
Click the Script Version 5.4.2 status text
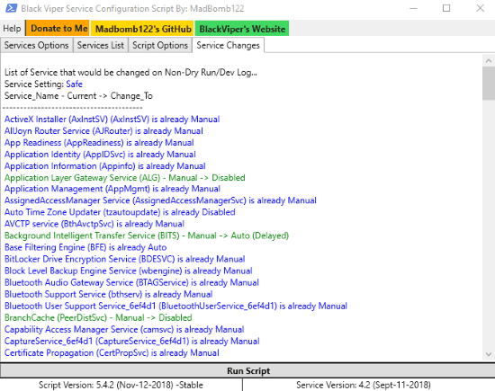pos(121,385)
